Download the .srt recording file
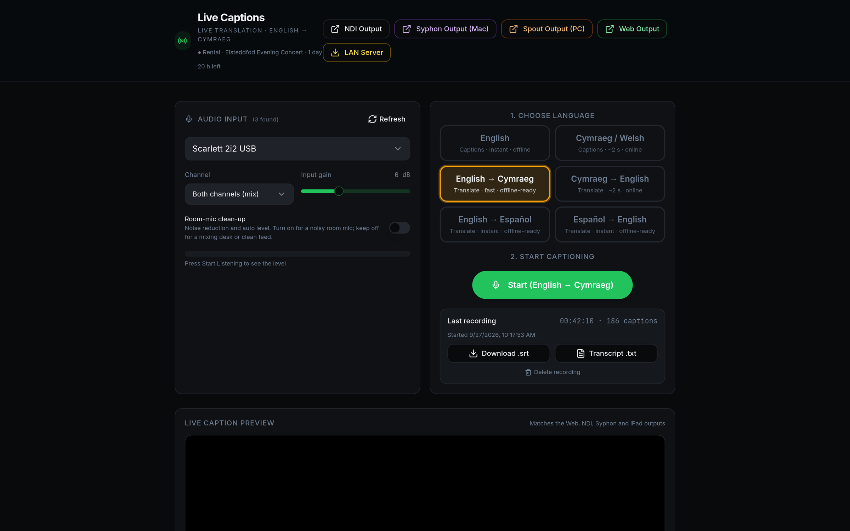The height and width of the screenshot is (531, 850). click(x=498, y=353)
